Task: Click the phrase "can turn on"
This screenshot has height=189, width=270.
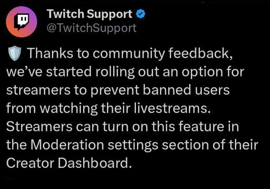Action: tap(115, 127)
